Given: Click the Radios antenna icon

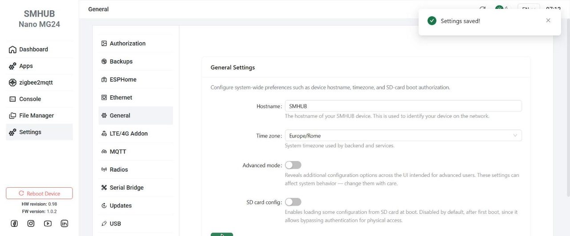Looking at the screenshot, I should (104, 169).
